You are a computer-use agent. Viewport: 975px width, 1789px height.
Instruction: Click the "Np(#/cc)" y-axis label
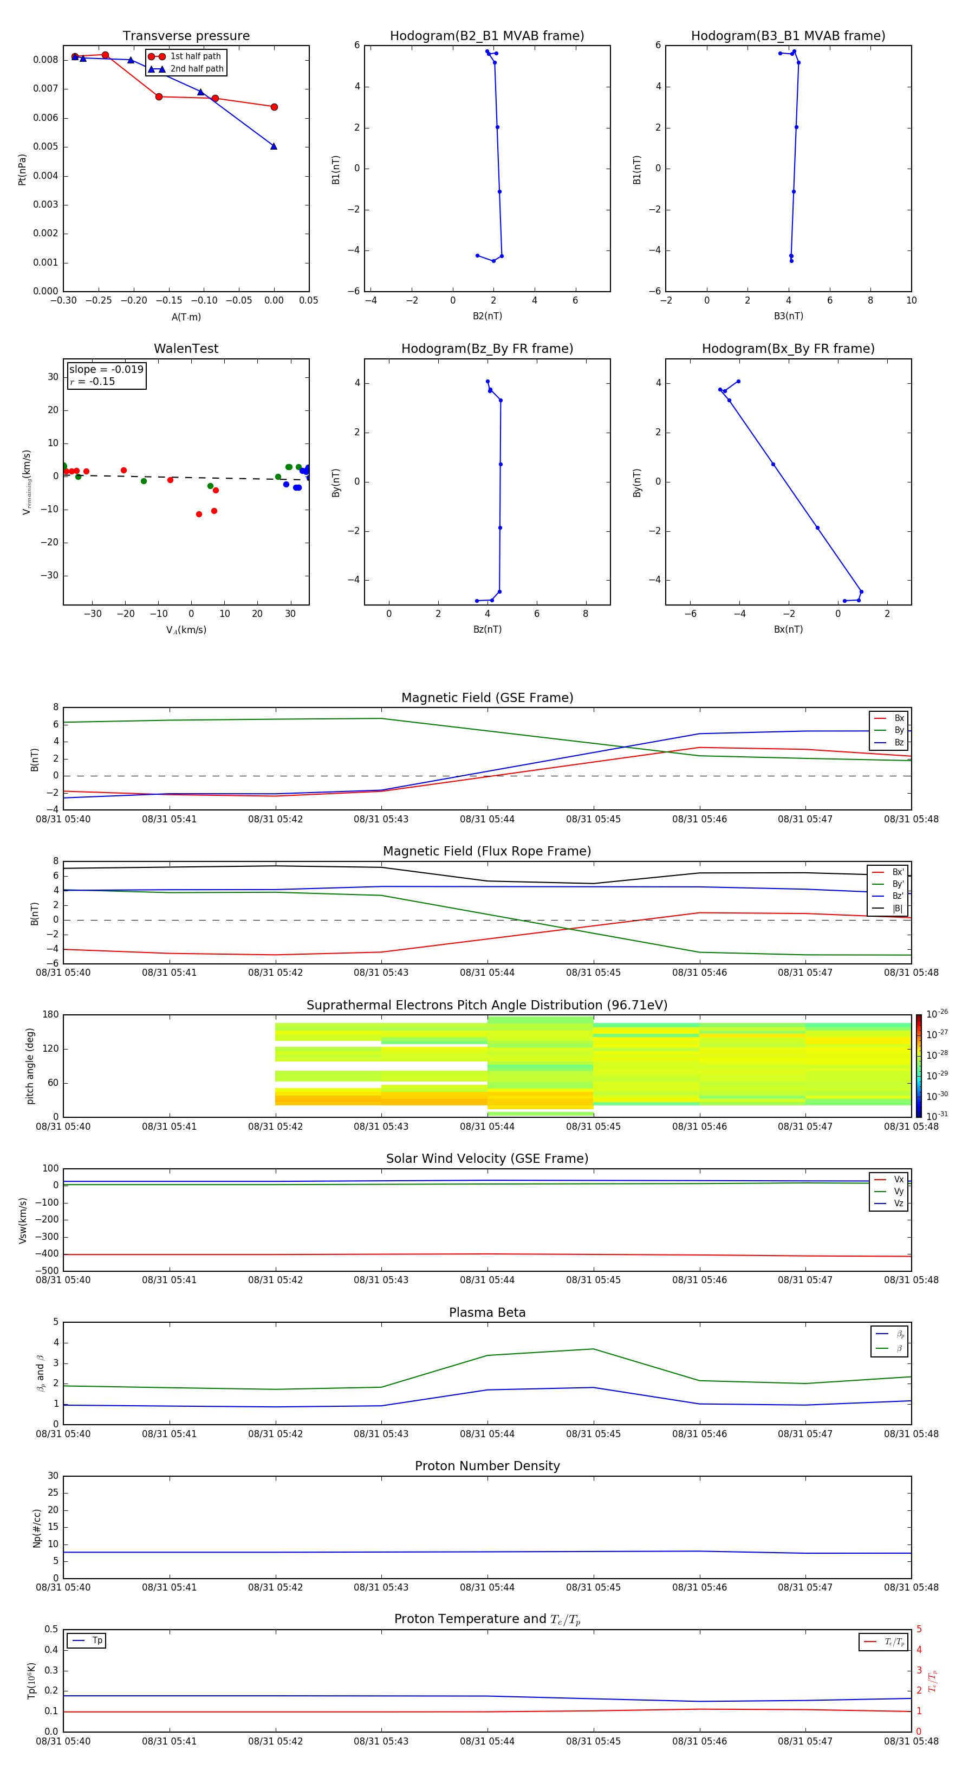37,1527
